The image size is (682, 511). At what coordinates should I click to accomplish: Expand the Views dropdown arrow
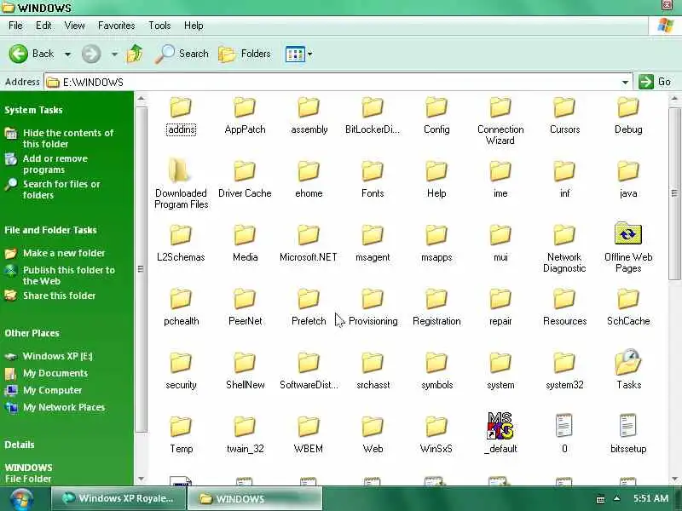tap(310, 55)
